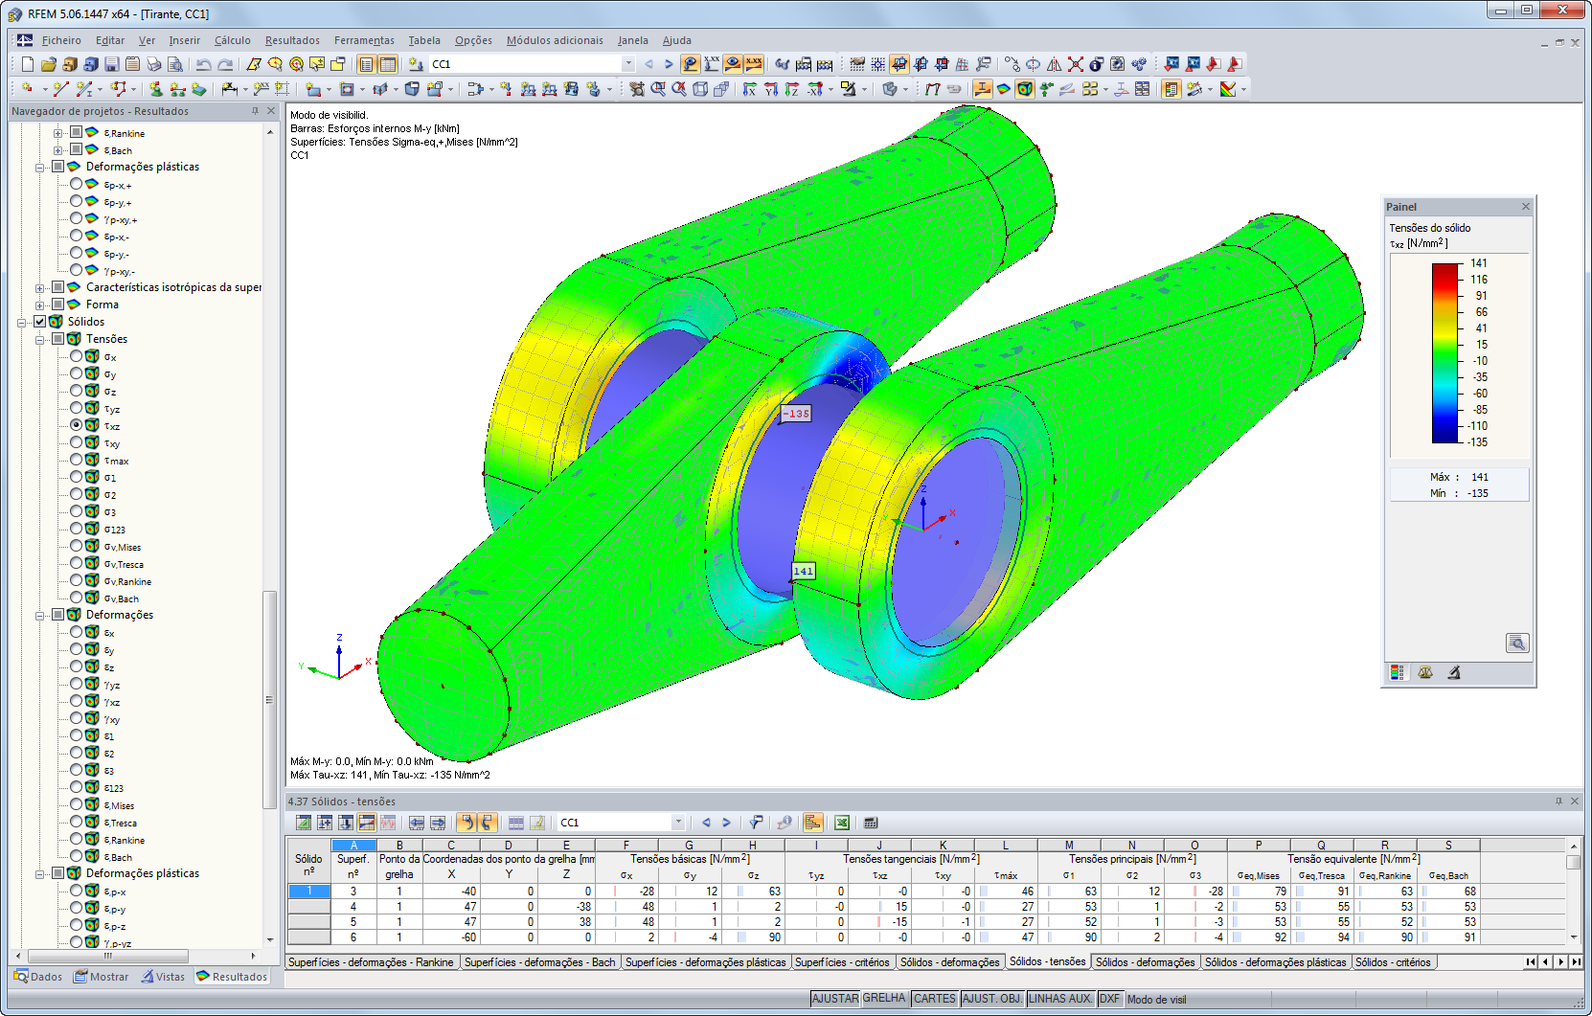Viewport: 1592px width, 1016px height.
Task: Switch to the Vistas navigator tab
Action: pos(163,977)
